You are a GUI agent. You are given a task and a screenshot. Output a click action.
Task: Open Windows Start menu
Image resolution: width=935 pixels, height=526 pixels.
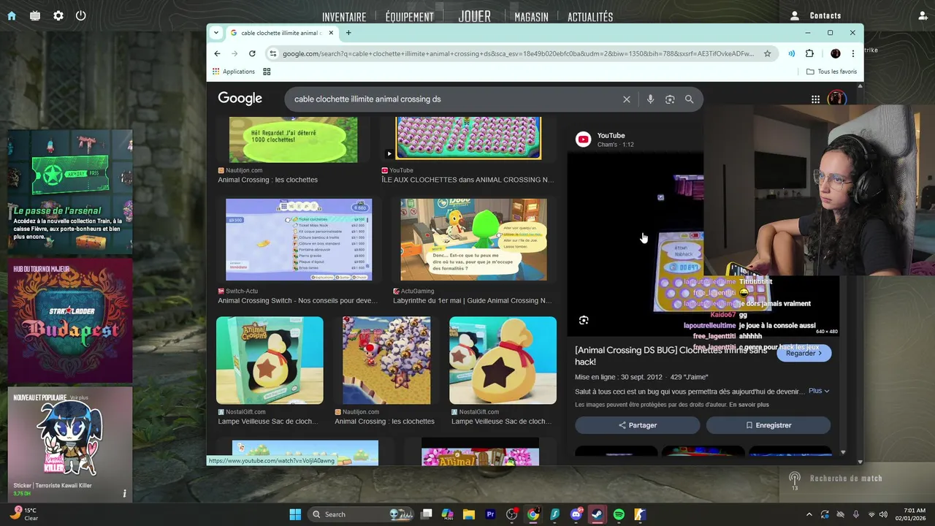tap(295, 514)
